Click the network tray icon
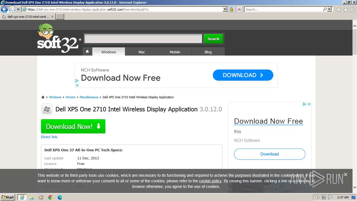The image size is (357, 201). pyautogui.click(x=324, y=197)
